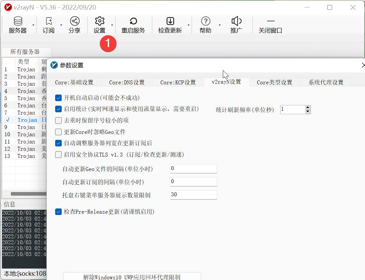Select server row 5 Trojan
The height and width of the screenshot is (280, 365).
(x=24, y=98)
